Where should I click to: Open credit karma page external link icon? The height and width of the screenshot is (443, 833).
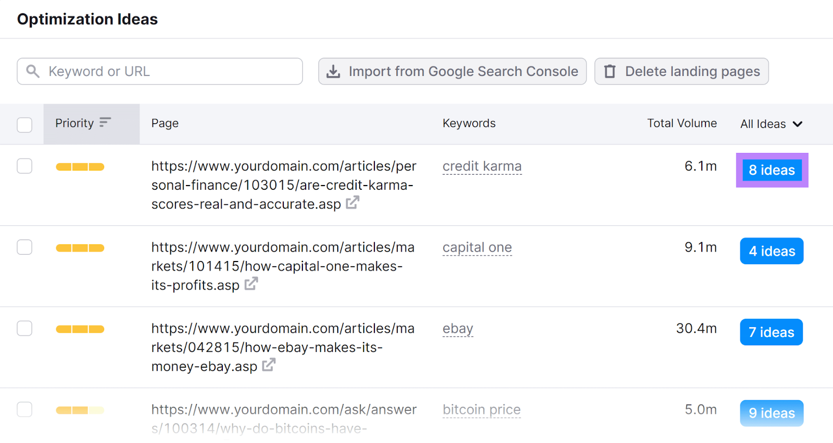pyautogui.click(x=352, y=202)
